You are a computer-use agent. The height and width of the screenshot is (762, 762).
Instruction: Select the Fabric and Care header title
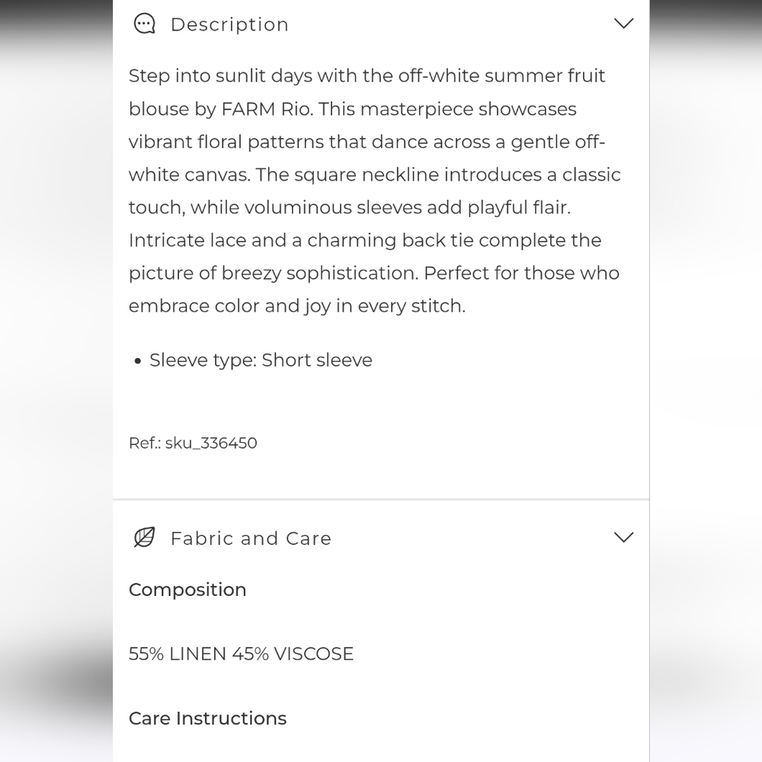[x=251, y=538]
